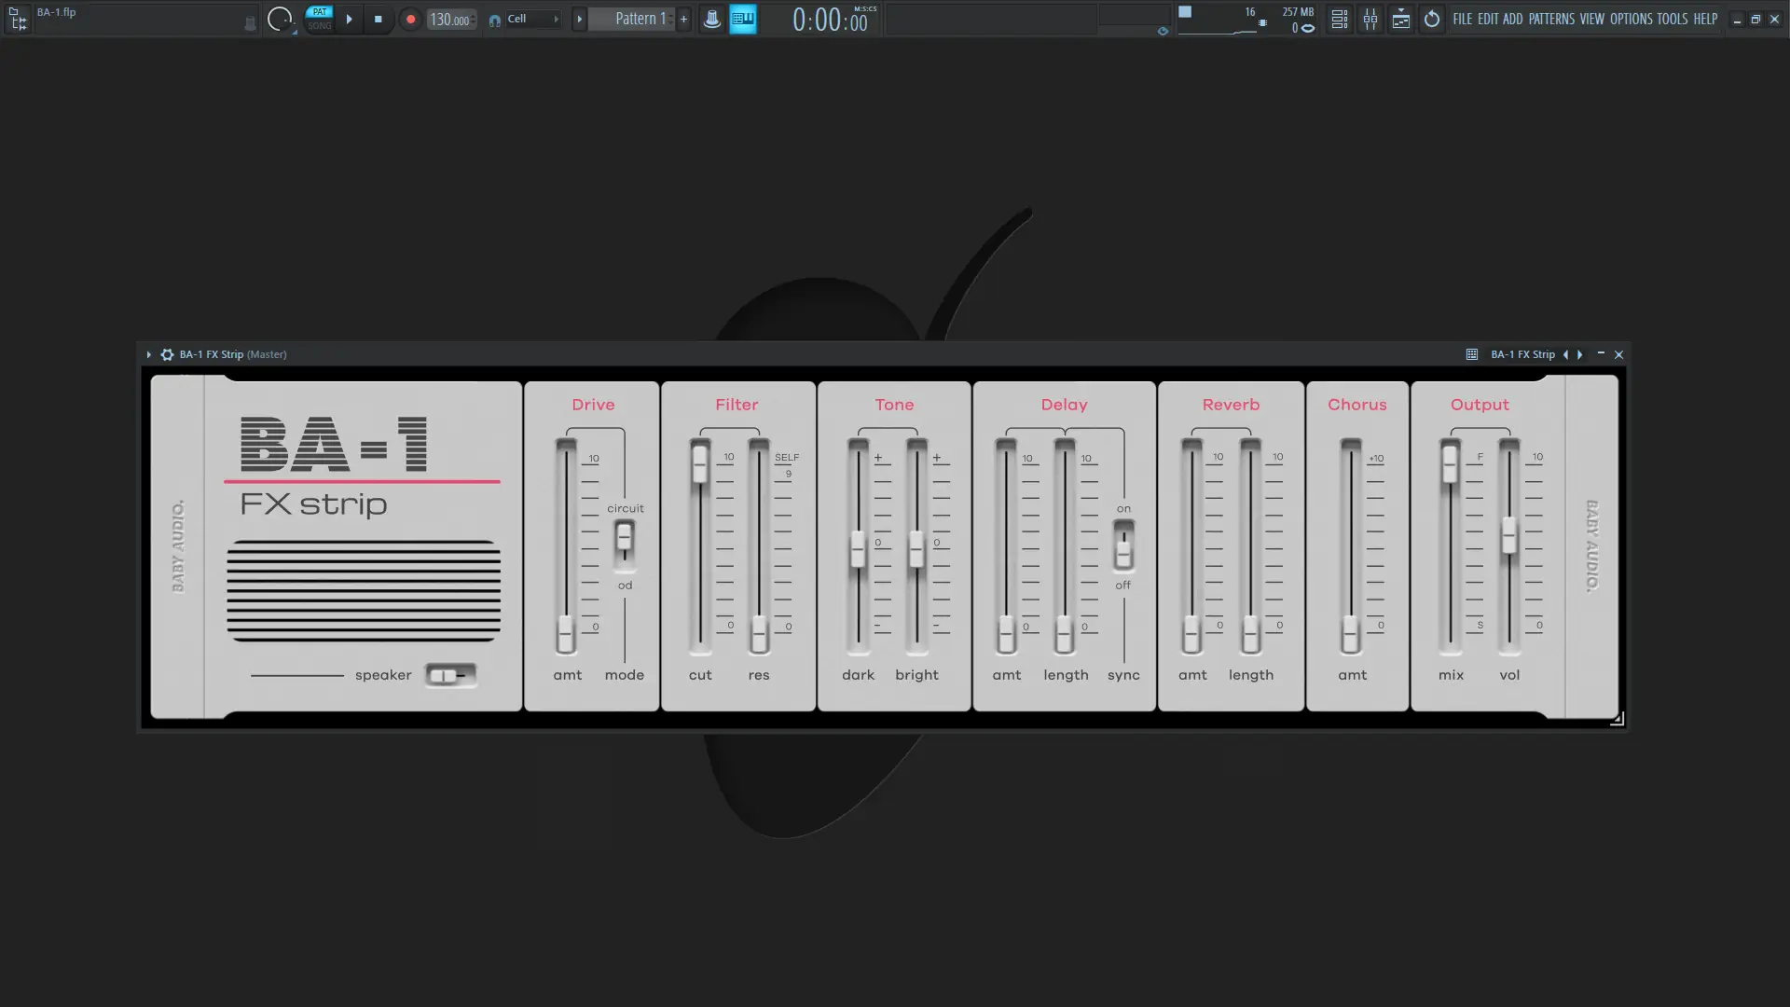Click the Output vol slider handle
This screenshot has width=1790, height=1007.
tap(1508, 535)
